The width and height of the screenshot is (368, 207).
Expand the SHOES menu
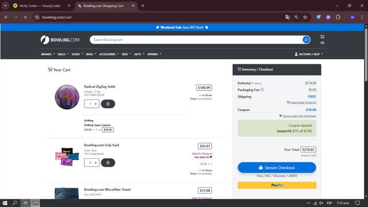[77, 54]
